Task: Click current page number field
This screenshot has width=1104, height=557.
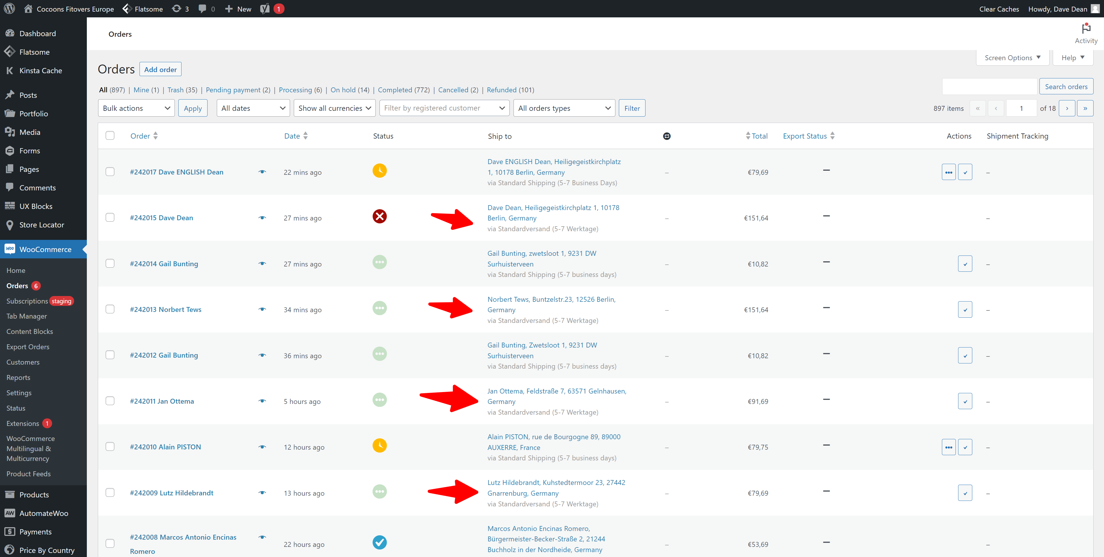Action: (1021, 109)
